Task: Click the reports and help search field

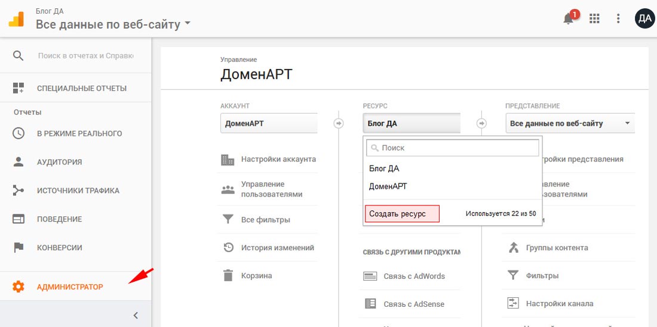Action: click(x=85, y=55)
